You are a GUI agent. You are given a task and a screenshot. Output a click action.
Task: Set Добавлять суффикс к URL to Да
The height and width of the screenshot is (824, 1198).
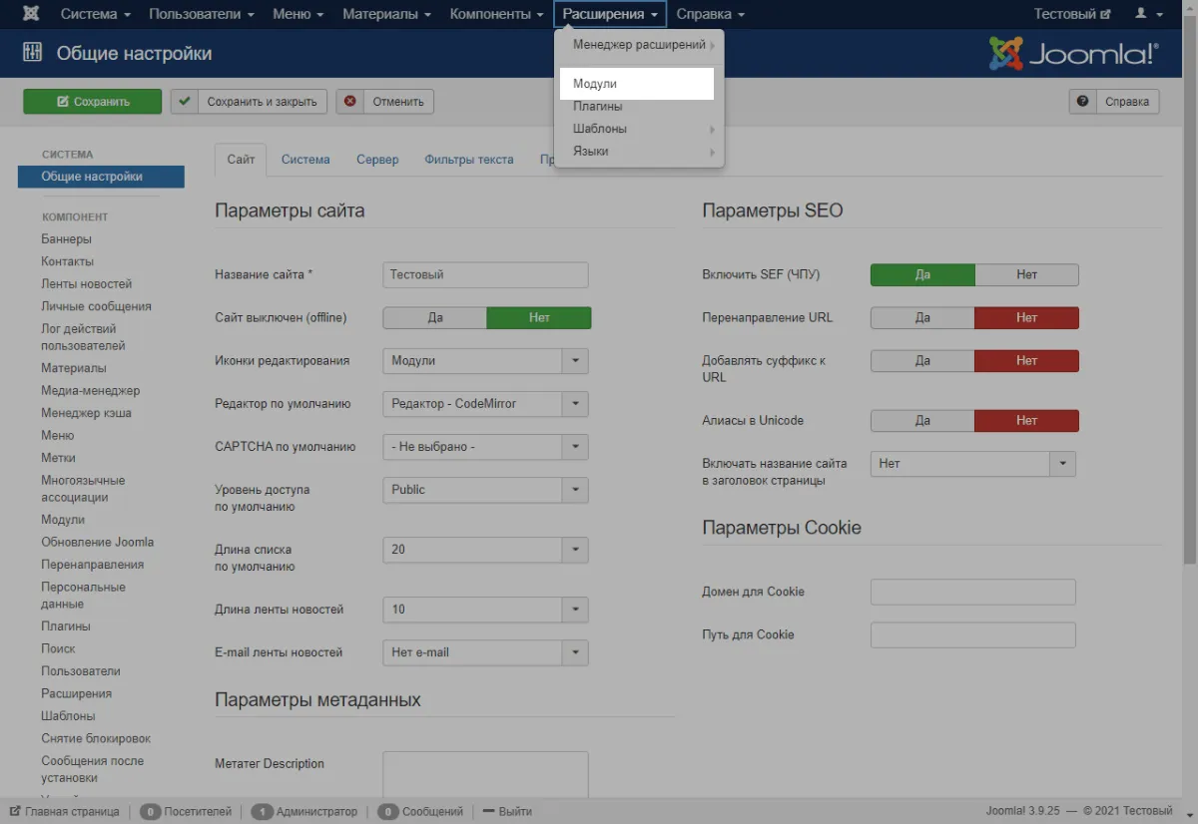click(x=922, y=361)
